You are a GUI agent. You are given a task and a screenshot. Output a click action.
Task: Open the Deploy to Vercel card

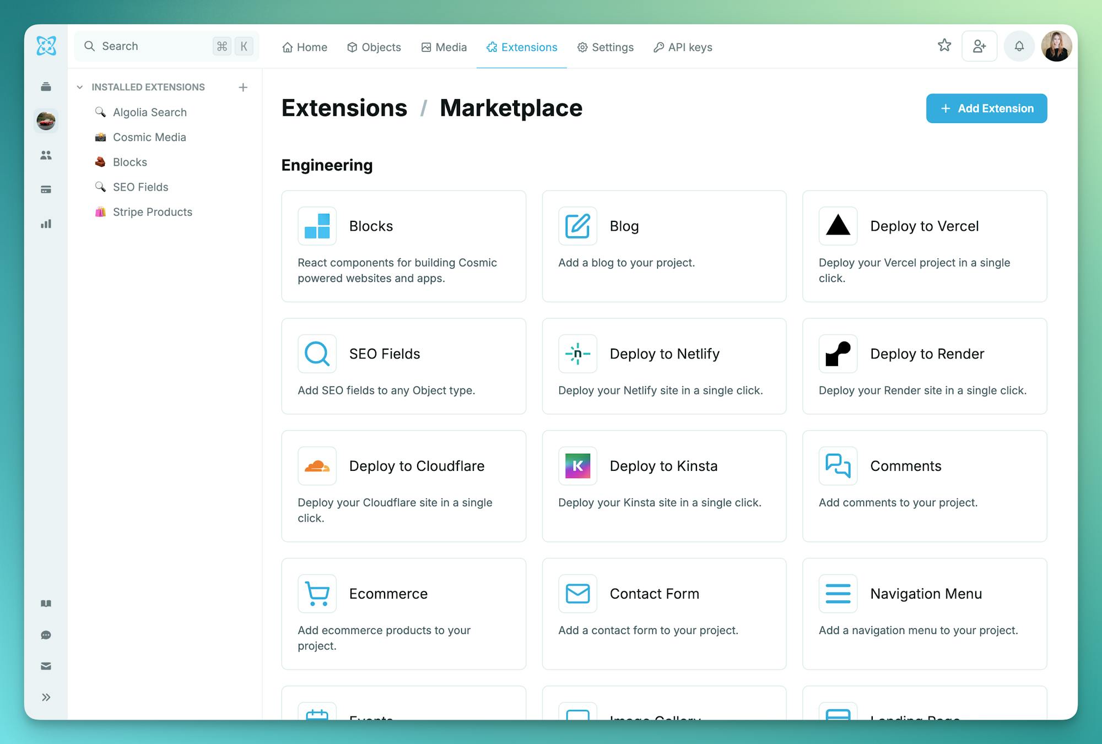(x=925, y=246)
